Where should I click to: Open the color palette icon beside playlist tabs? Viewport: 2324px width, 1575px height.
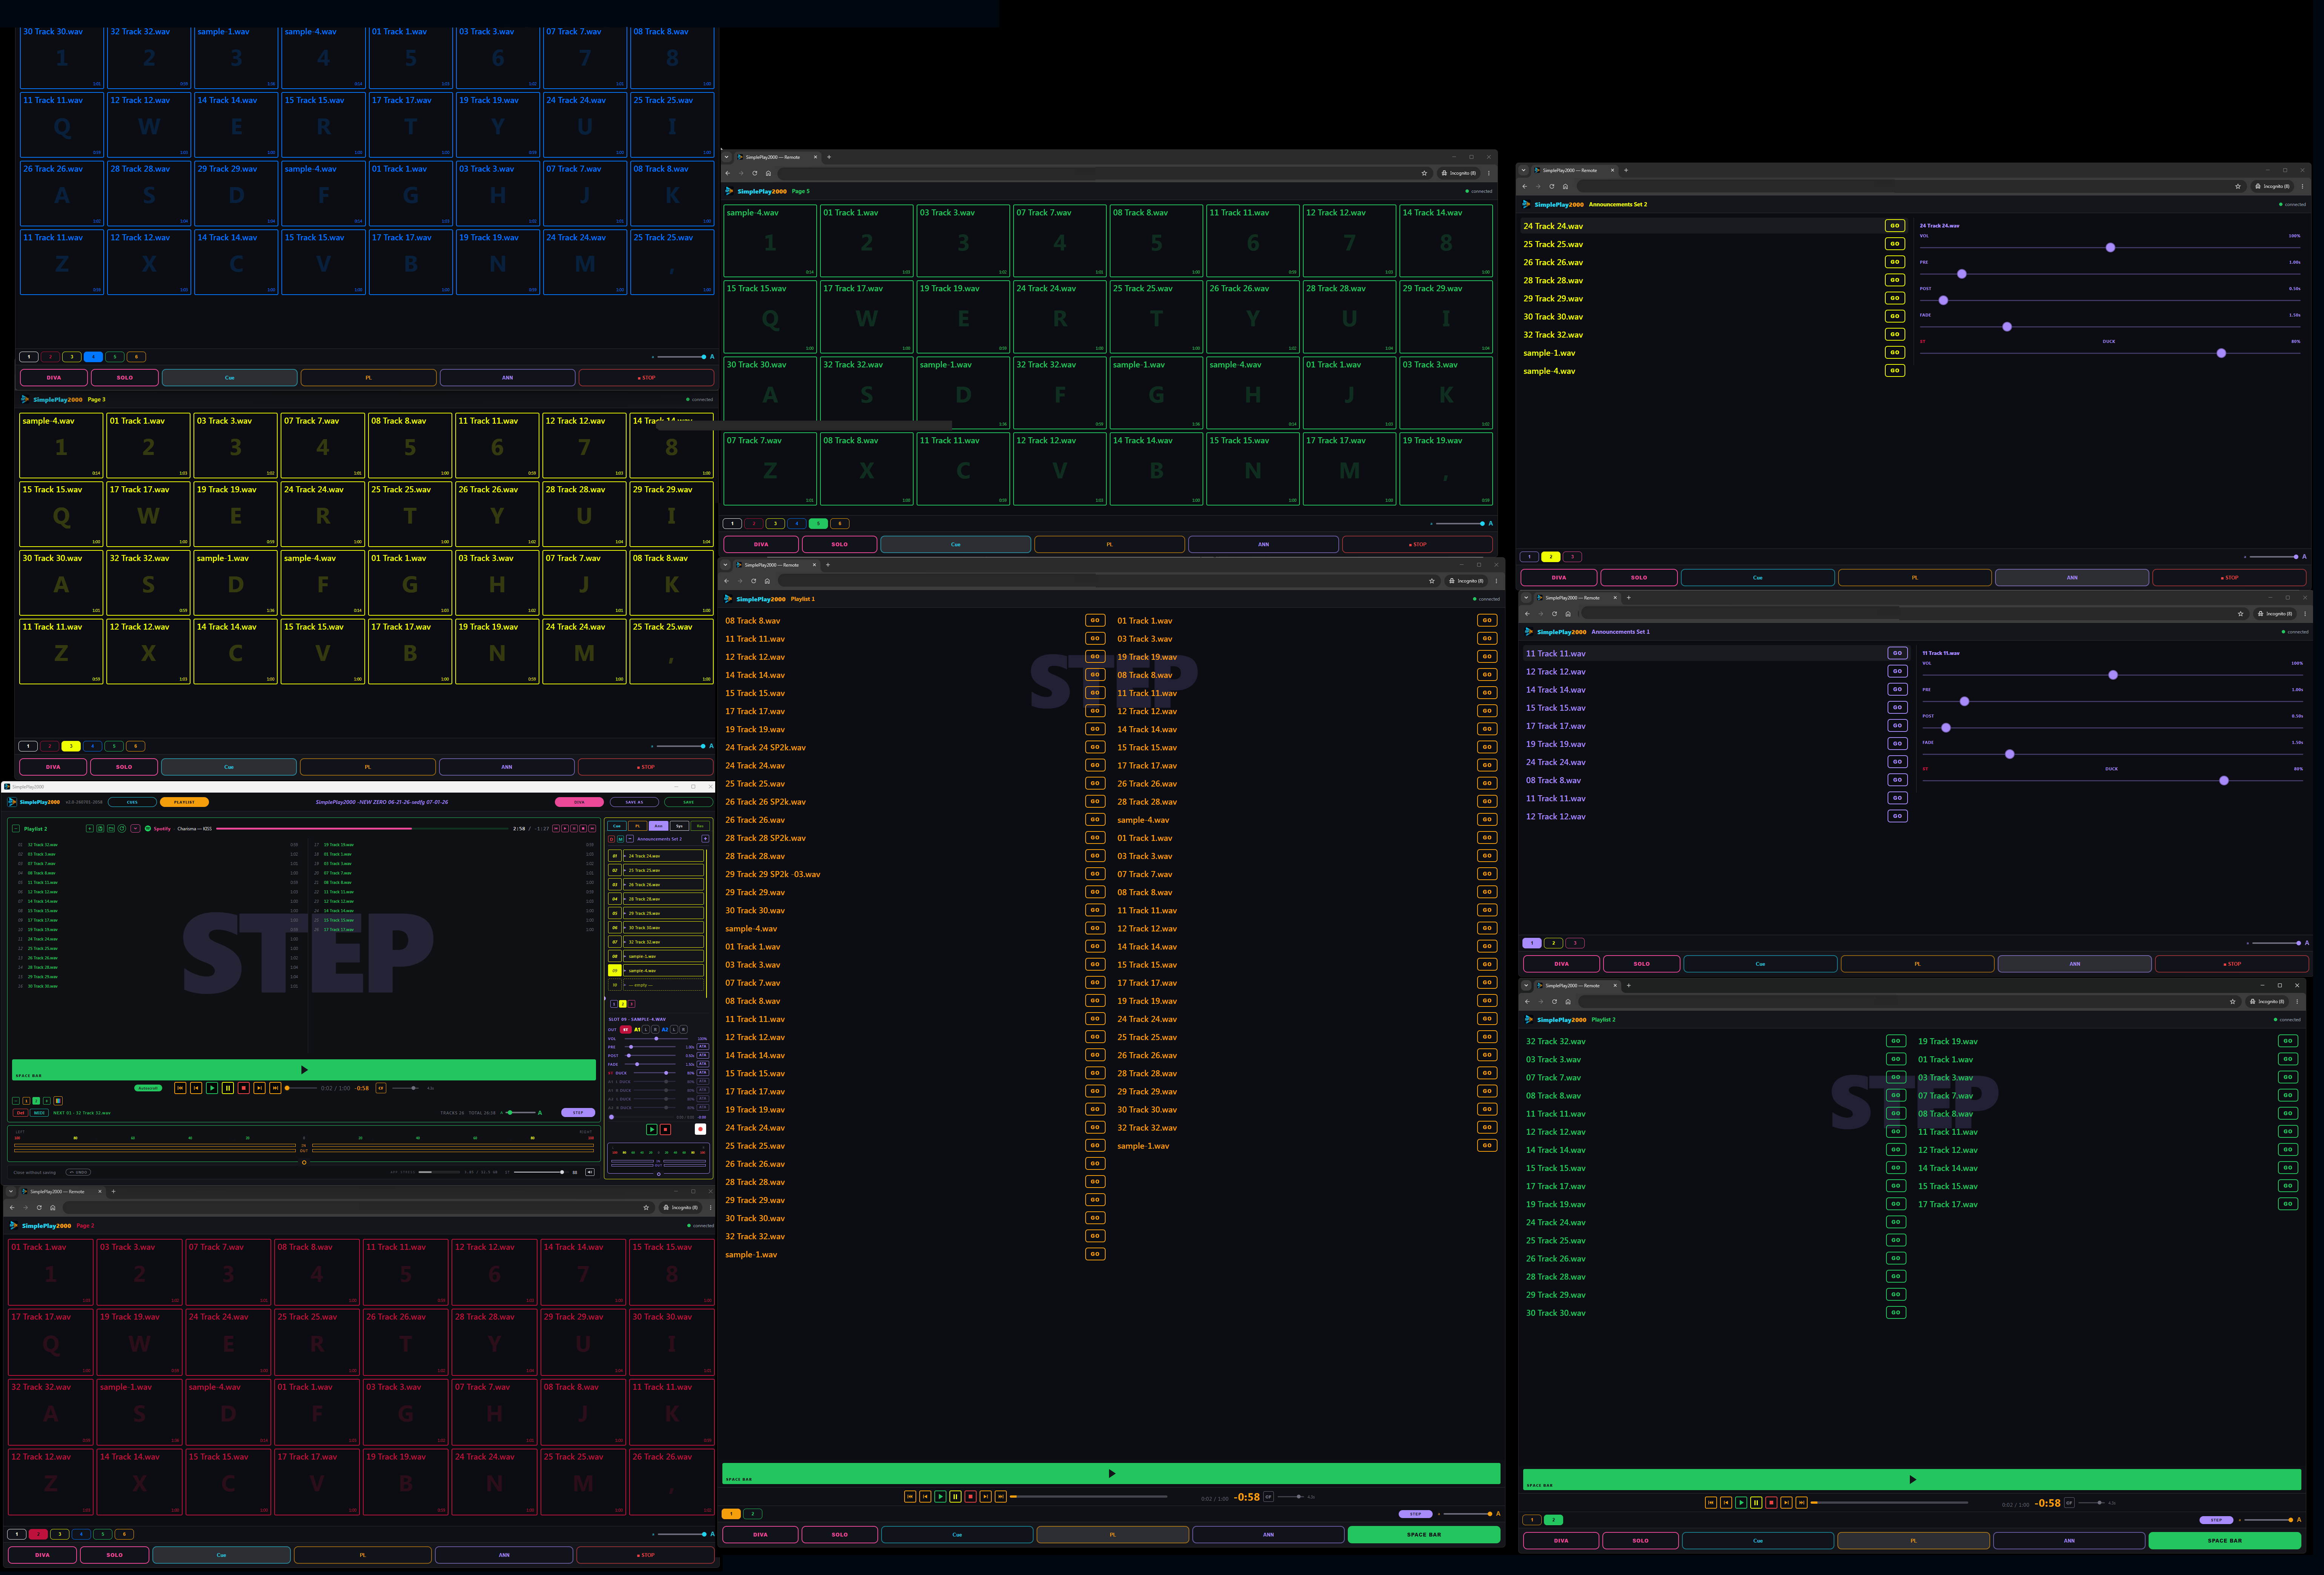pos(58,1101)
